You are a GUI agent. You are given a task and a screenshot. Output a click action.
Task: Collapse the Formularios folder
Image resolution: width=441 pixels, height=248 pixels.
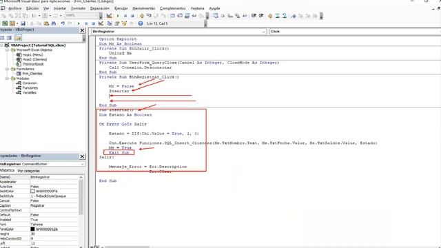[x=8, y=69]
